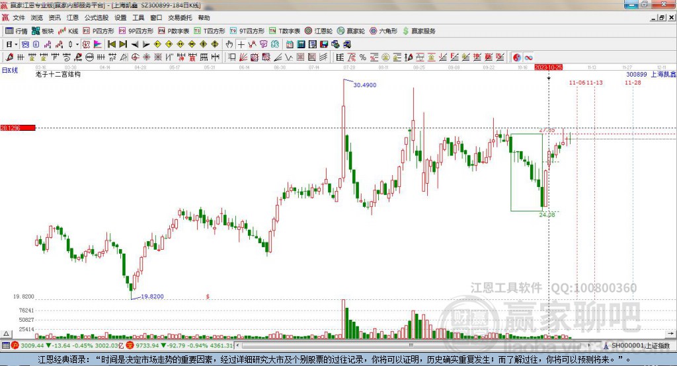Viewport: 677px width, 366px height.
Task: Open the 9P四方形 tool
Action: tap(136, 31)
